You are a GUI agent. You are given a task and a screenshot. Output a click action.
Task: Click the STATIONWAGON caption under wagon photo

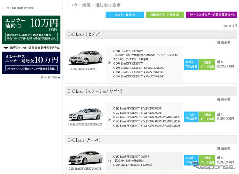coord(86,125)
